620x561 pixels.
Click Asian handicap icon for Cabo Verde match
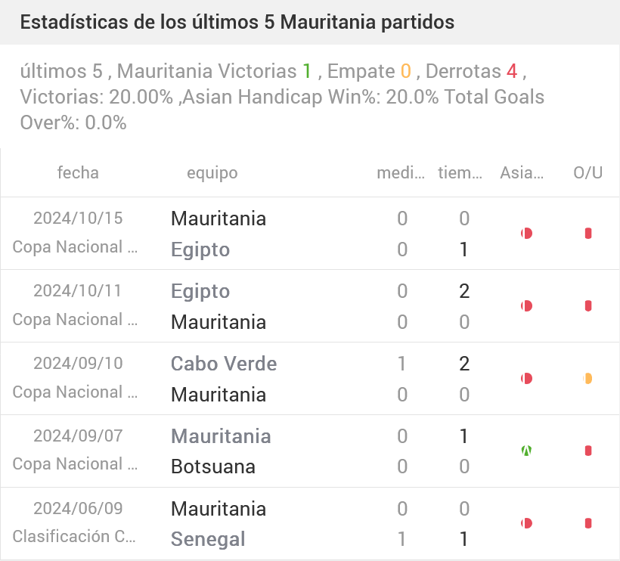[x=527, y=379]
